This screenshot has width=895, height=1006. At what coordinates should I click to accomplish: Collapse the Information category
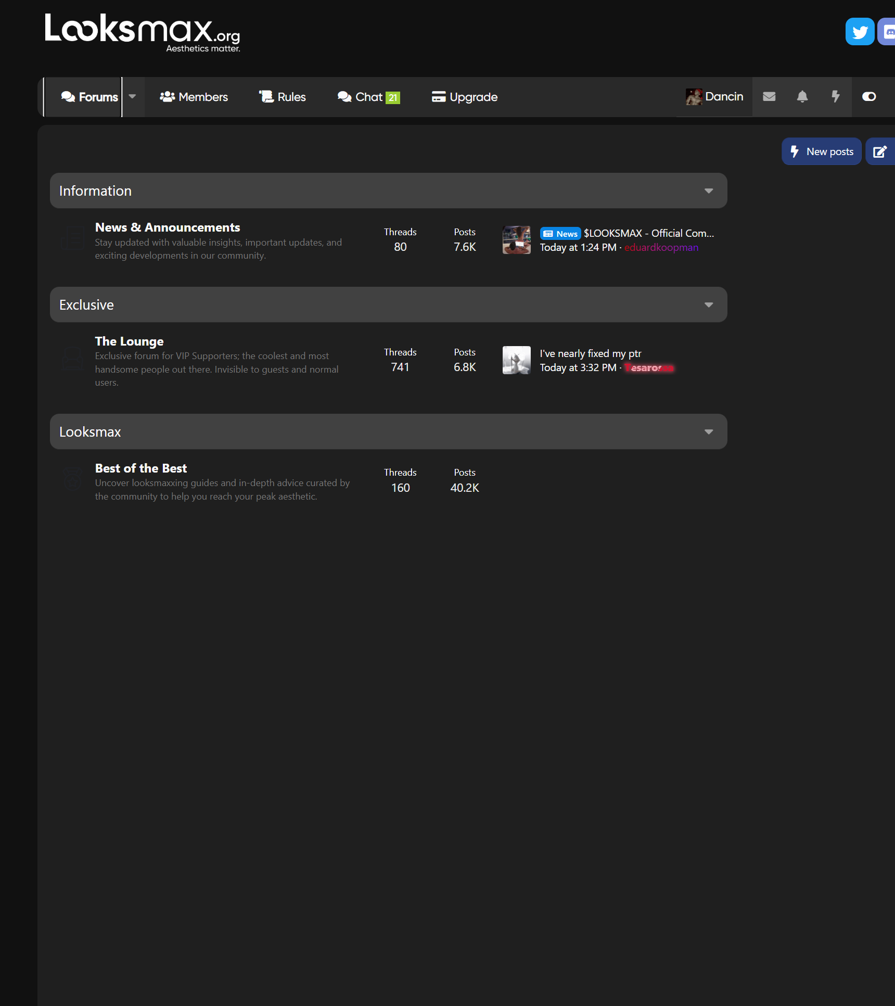(709, 191)
